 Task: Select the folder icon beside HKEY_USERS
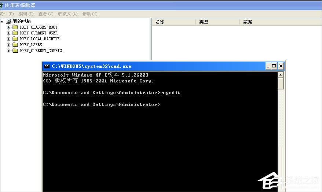coord(15,45)
